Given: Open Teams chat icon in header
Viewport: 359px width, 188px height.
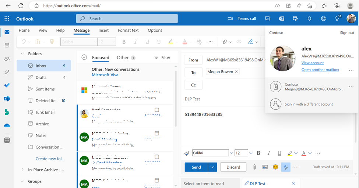Looking at the screenshot, I should click(x=267, y=19).
